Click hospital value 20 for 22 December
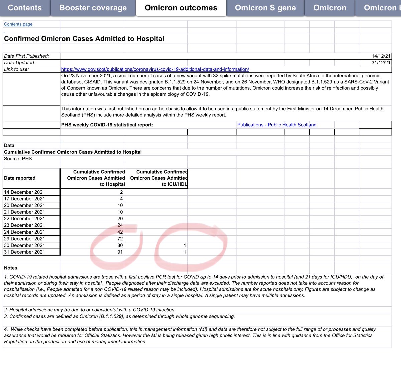Image resolution: width=401 pixels, height=369 pixels. point(92,219)
